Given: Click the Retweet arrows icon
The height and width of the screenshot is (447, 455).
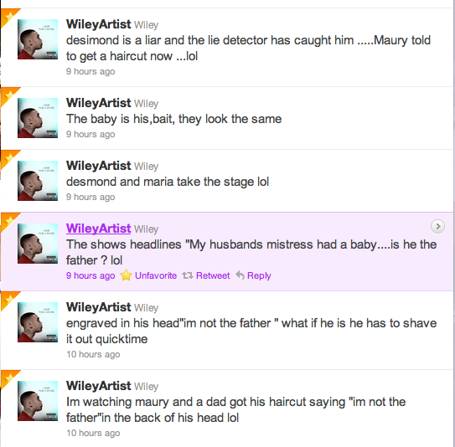Looking at the screenshot, I should 188,275.
